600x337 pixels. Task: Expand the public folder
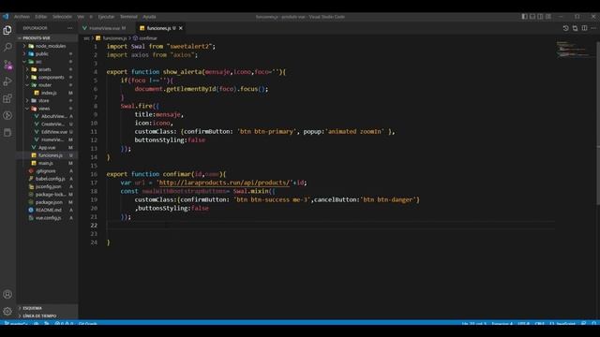[47, 54]
